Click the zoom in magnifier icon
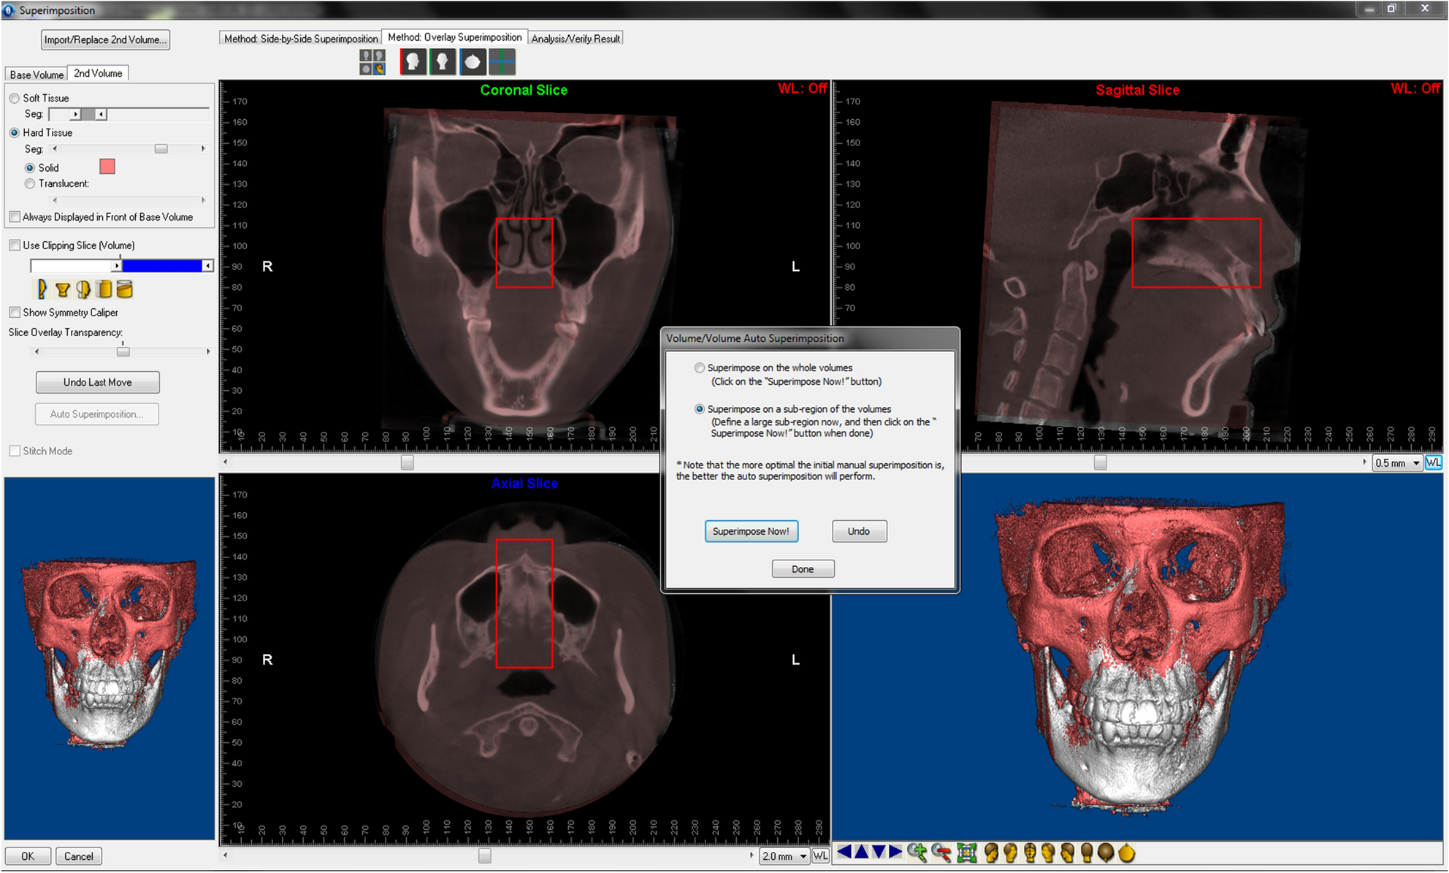 pyautogui.click(x=917, y=853)
